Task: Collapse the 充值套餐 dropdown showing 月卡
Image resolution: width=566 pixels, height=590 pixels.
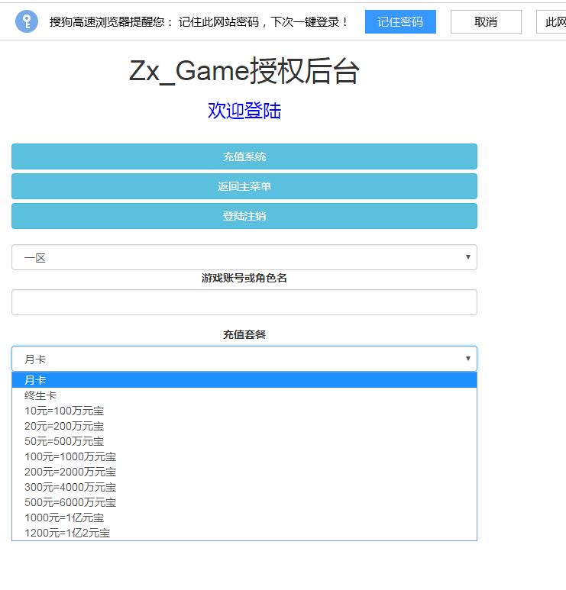Action: [x=244, y=359]
